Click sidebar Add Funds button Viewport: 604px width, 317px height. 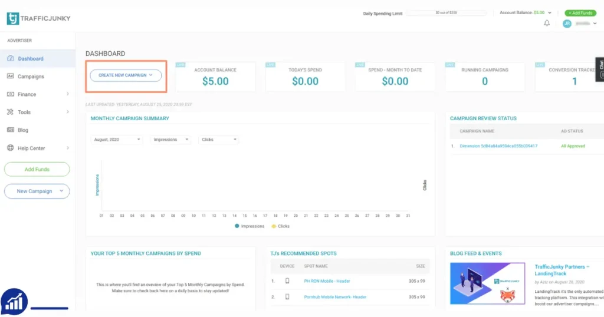tap(37, 169)
